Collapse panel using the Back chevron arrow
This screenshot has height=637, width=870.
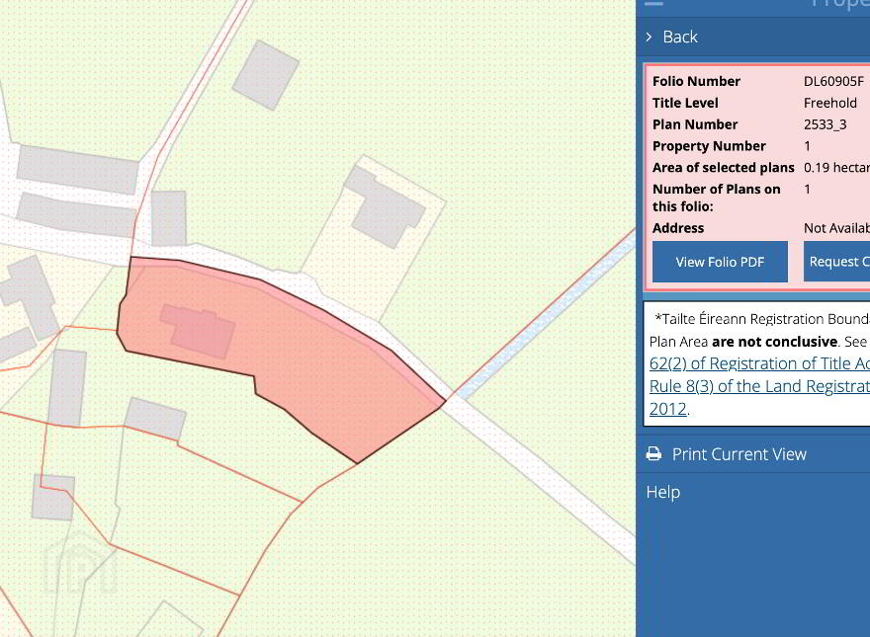click(649, 38)
